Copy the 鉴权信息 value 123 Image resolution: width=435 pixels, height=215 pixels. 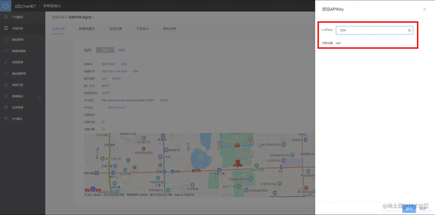[x=115, y=78]
